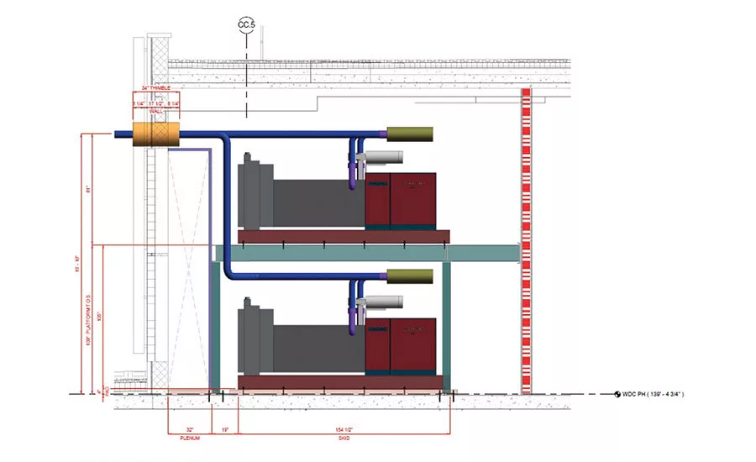Select the red and white striped column

pyautogui.click(x=527, y=241)
